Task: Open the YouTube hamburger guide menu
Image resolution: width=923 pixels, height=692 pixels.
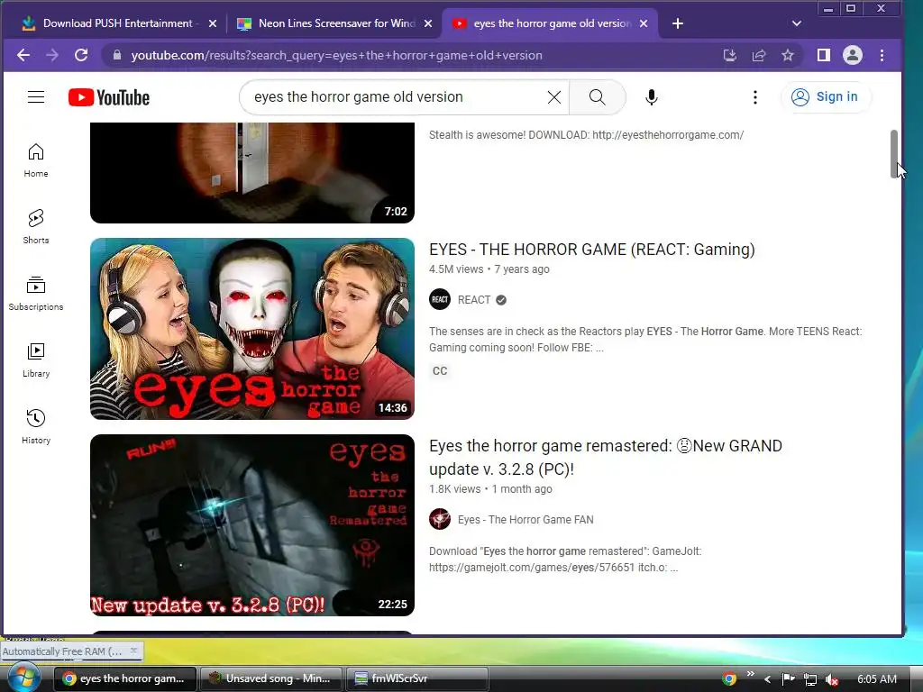Action: tap(36, 97)
